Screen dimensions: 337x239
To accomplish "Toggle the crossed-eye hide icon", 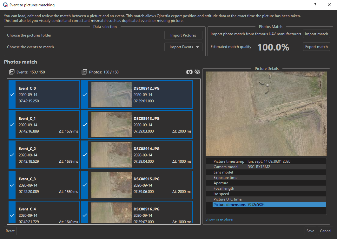I will (x=197, y=72).
